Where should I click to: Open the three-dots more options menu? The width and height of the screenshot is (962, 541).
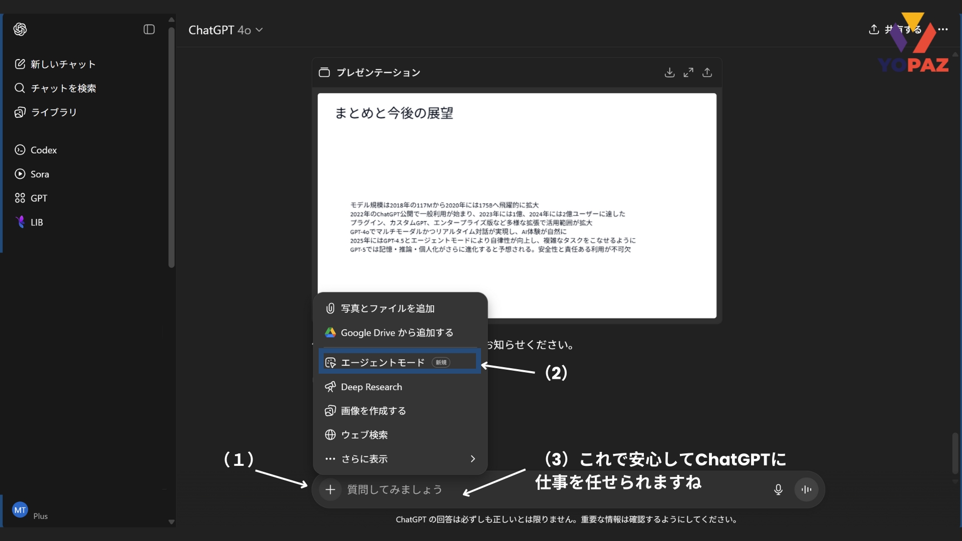943,30
